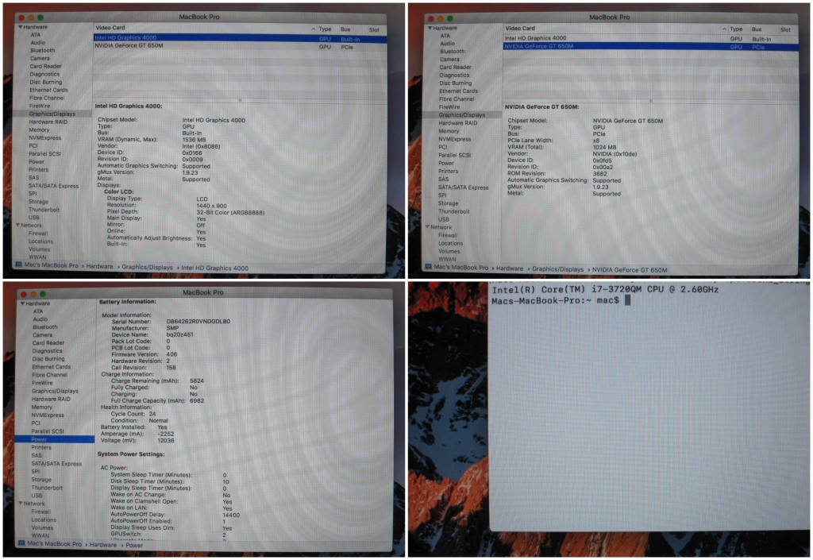Open Thunderbolt in the Intel details window sidebar
Viewport: 813px width, 560px height.
coord(44,210)
